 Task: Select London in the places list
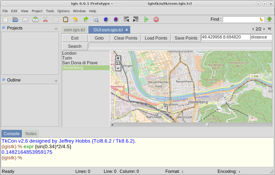tap(86, 53)
